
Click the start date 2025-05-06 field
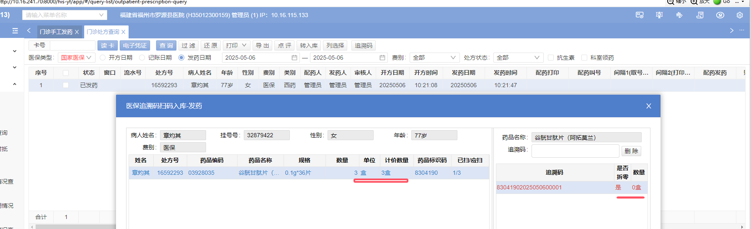pyautogui.click(x=261, y=58)
